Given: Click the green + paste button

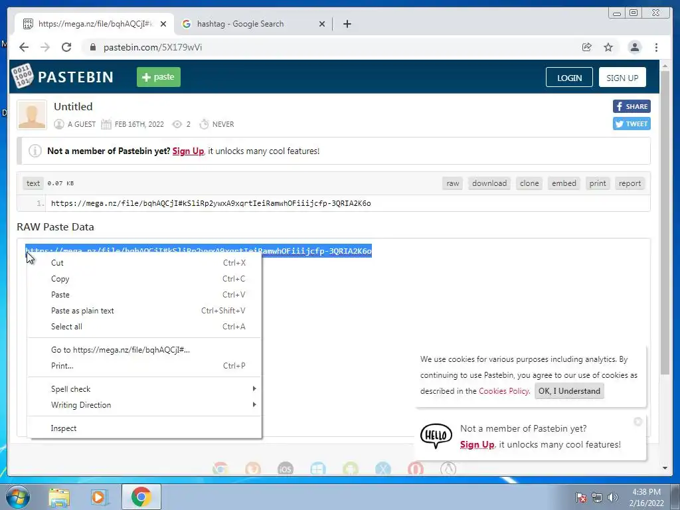Looking at the screenshot, I should tap(159, 77).
